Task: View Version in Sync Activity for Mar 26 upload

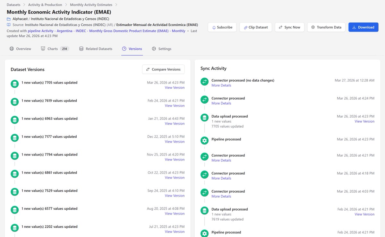Action: [364, 121]
